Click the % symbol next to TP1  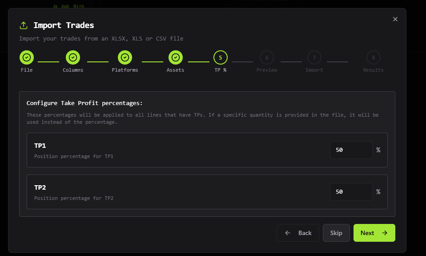click(x=378, y=150)
